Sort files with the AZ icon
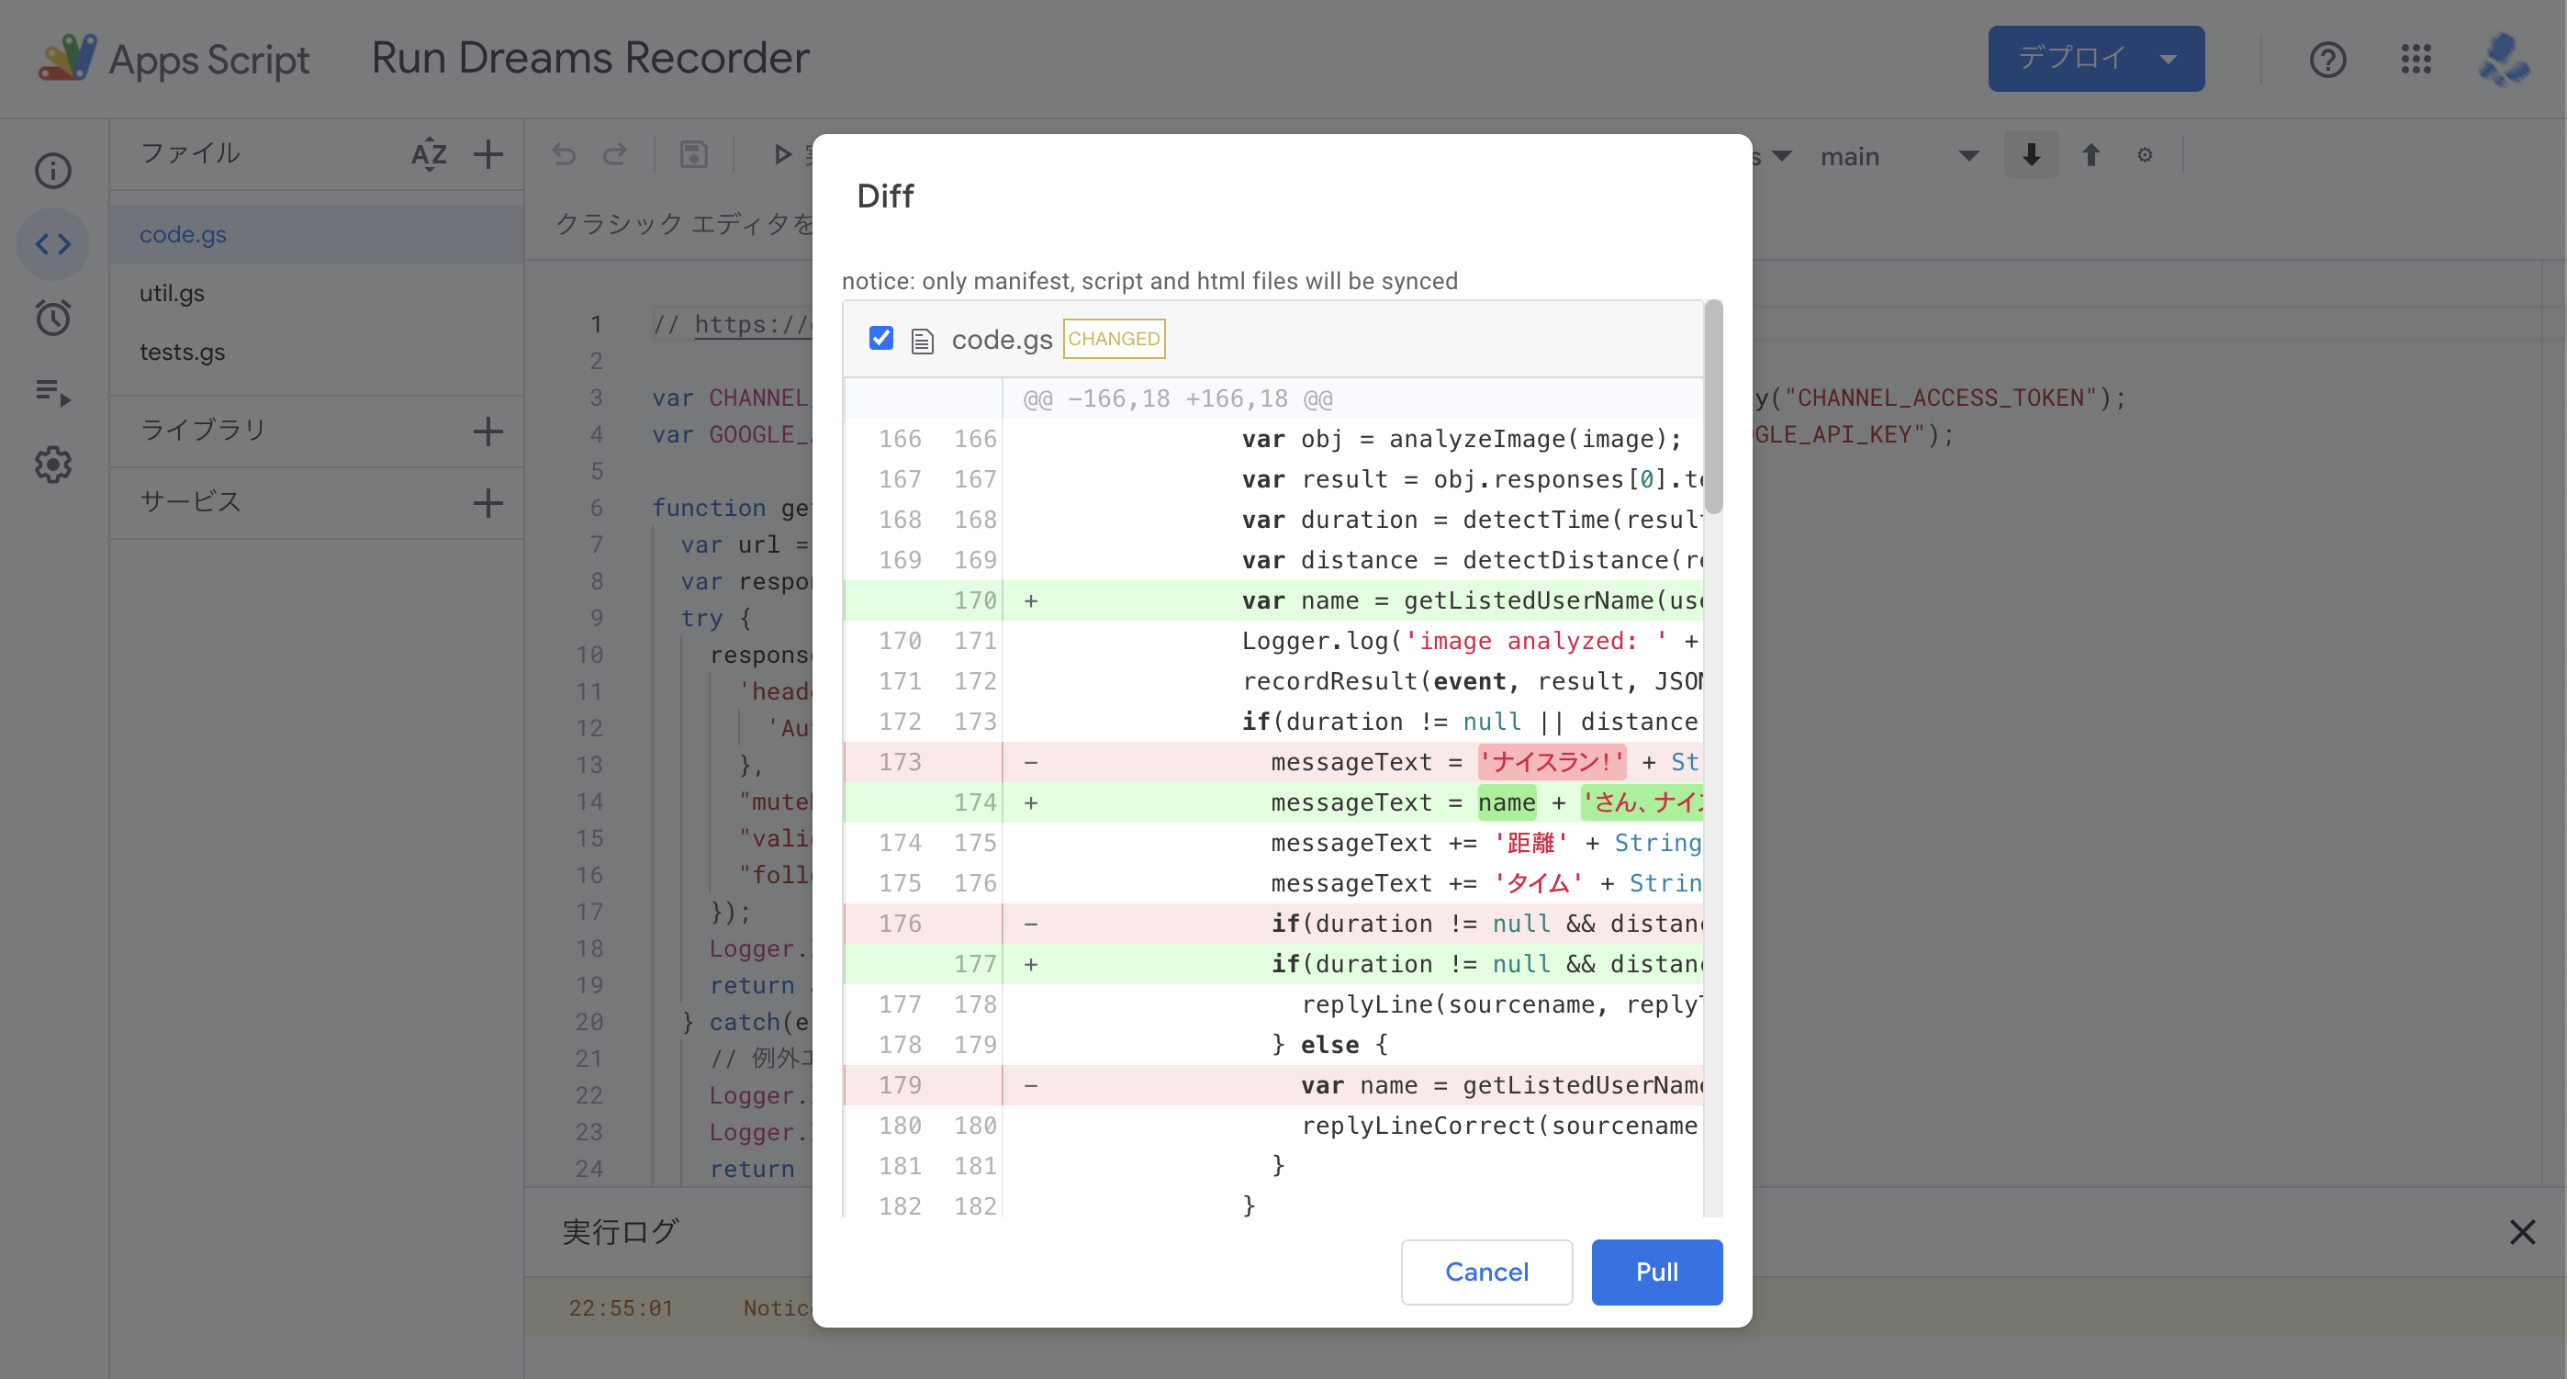The width and height of the screenshot is (2567, 1379). click(429, 154)
